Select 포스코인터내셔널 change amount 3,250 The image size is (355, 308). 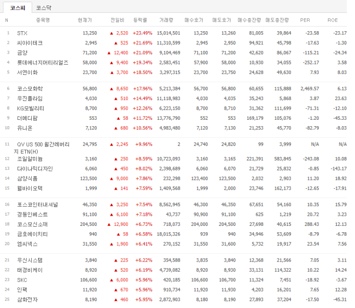coord(122,205)
